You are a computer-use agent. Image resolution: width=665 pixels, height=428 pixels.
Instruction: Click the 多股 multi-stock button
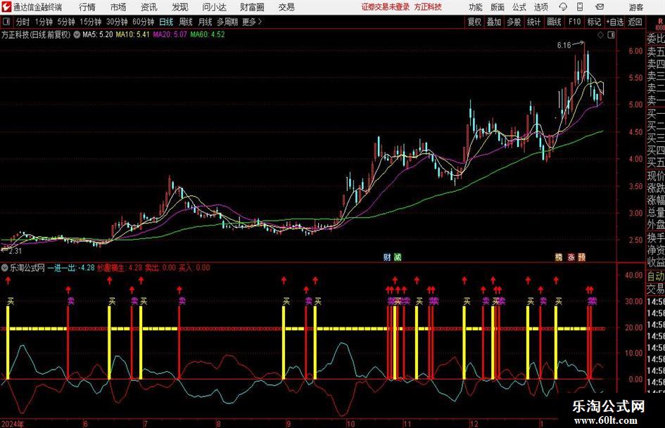pyautogui.click(x=514, y=22)
